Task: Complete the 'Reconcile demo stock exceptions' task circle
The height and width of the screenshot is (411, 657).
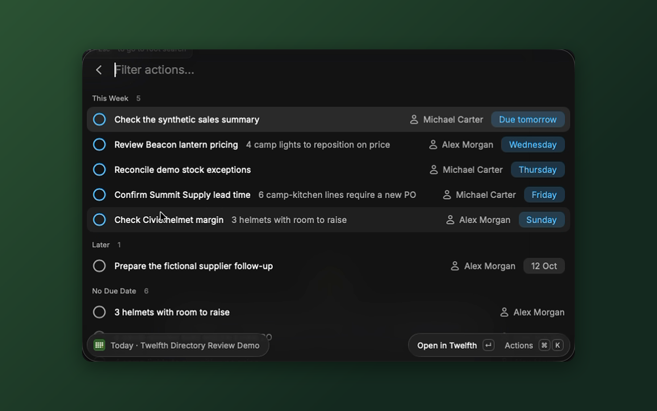Action: click(99, 170)
